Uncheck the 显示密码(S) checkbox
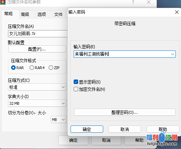Image resolution: width=181 pixels, height=149 pixels. coord(76,82)
